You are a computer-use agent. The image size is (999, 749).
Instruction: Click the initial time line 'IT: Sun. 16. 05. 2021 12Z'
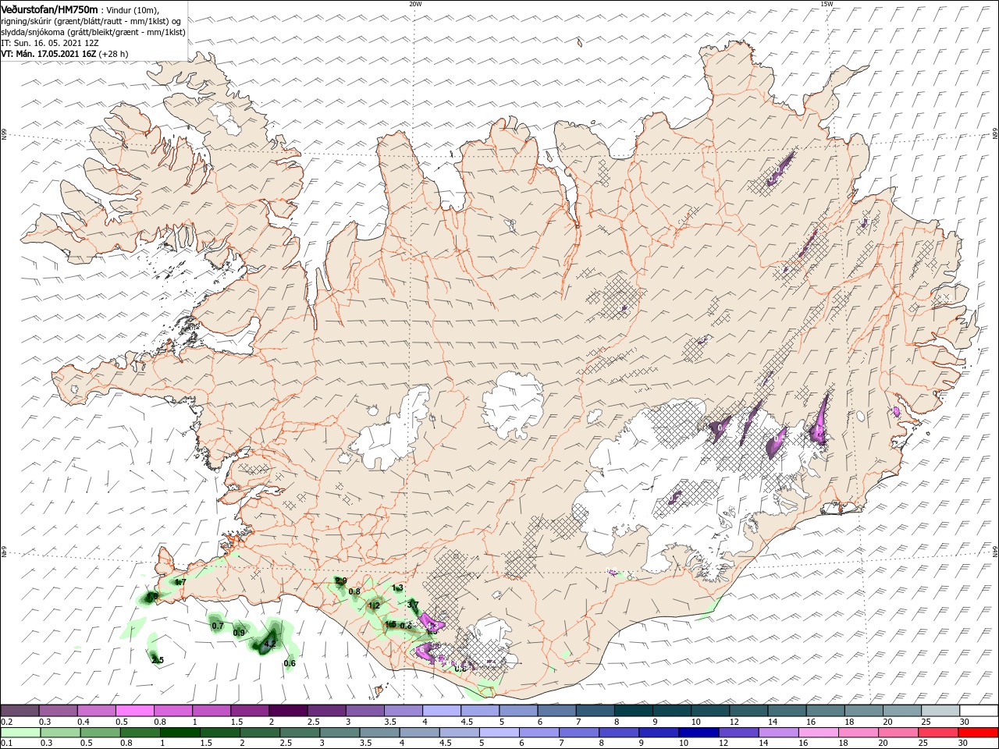point(50,43)
